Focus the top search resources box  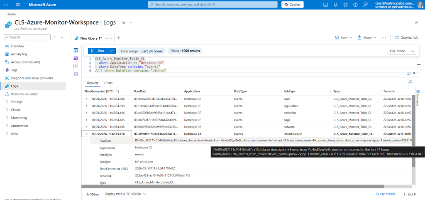pos(213,5)
